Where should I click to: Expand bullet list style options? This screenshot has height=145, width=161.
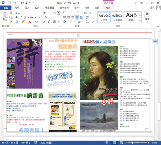click(x=68, y=13)
